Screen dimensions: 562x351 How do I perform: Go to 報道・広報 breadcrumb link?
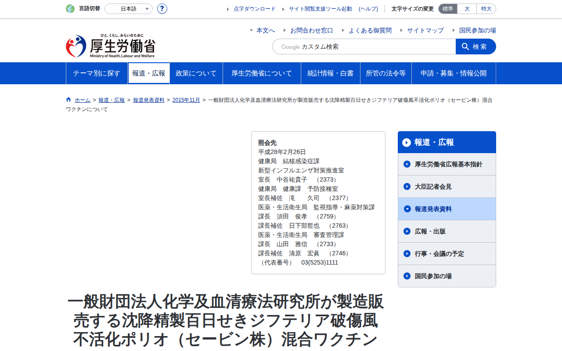coord(112,100)
